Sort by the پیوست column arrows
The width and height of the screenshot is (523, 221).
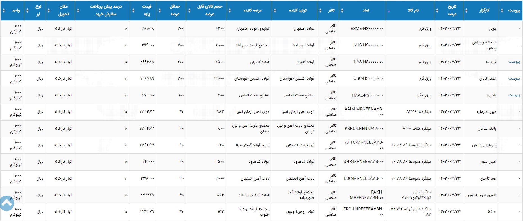click(x=502, y=10)
